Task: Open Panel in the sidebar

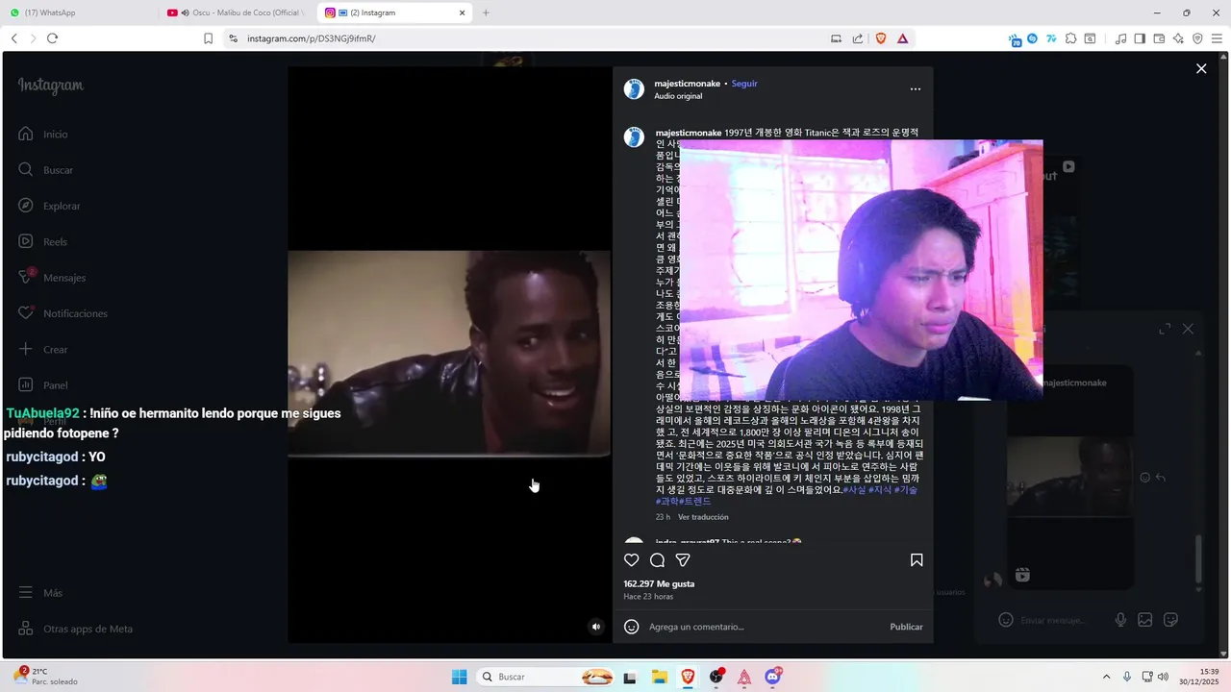Action: [43, 385]
